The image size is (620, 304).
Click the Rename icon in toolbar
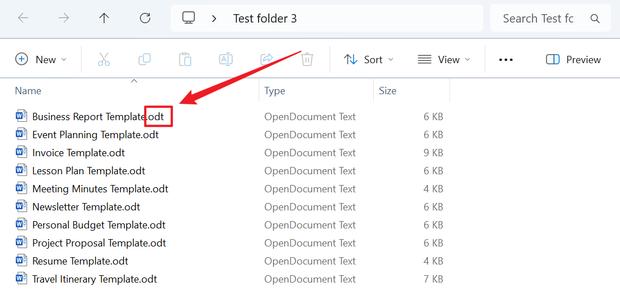tap(226, 59)
